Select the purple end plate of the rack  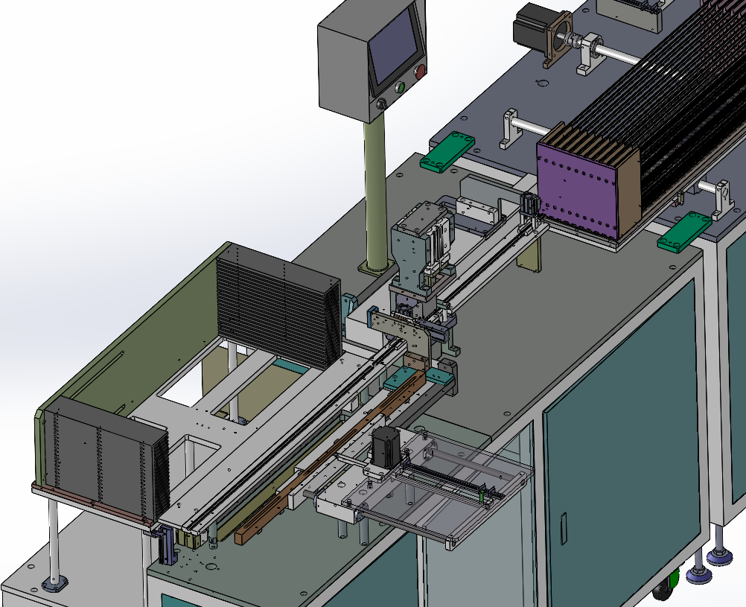click(x=577, y=190)
